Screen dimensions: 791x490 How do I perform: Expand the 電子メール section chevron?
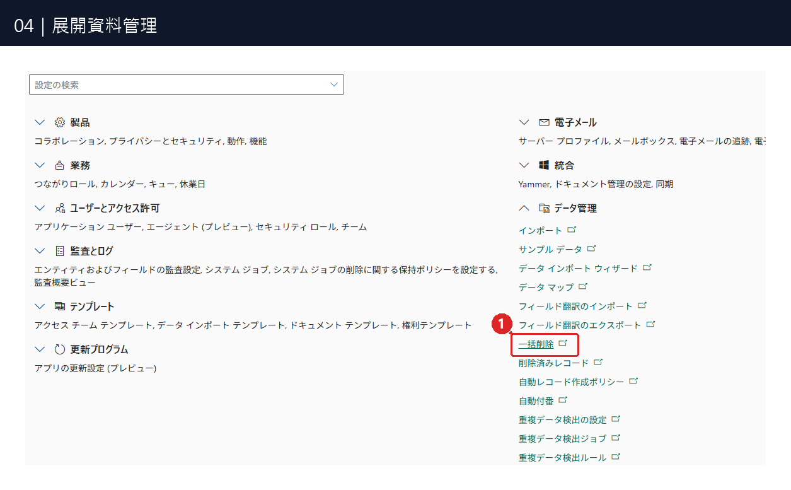coord(524,122)
